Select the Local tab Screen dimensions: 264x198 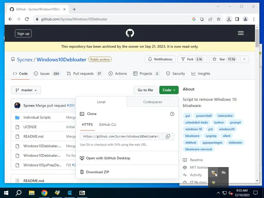tap(101, 102)
